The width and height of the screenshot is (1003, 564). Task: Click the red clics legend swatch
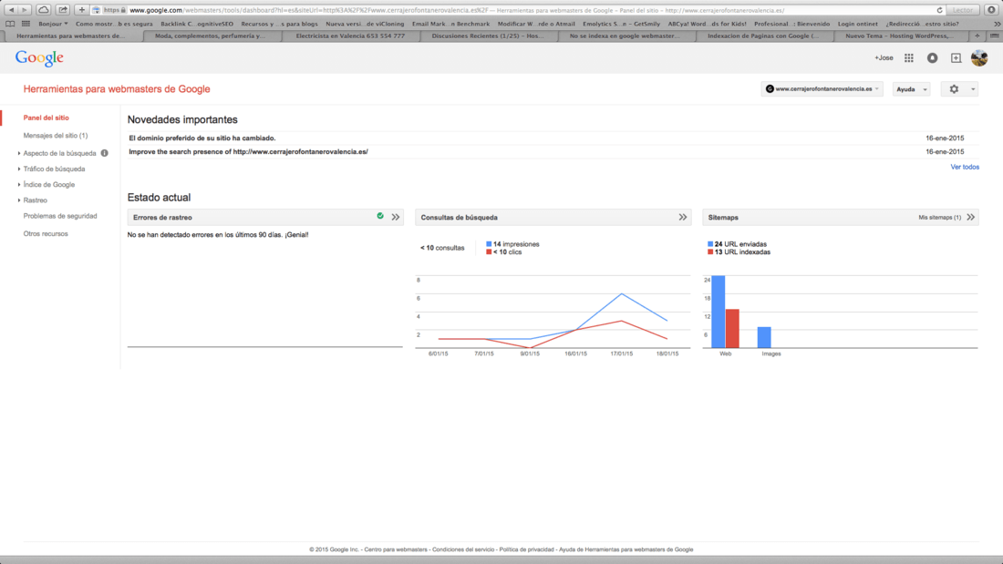[x=489, y=252]
